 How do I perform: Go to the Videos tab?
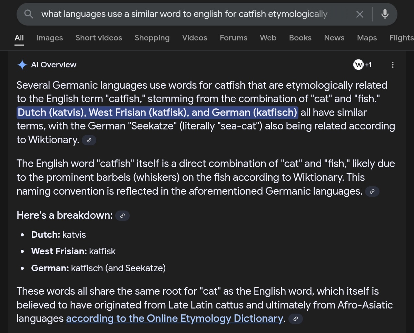(195, 38)
